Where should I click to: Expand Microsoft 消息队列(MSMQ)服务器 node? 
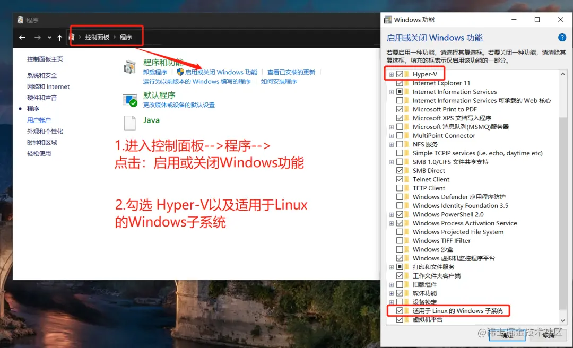(392, 127)
